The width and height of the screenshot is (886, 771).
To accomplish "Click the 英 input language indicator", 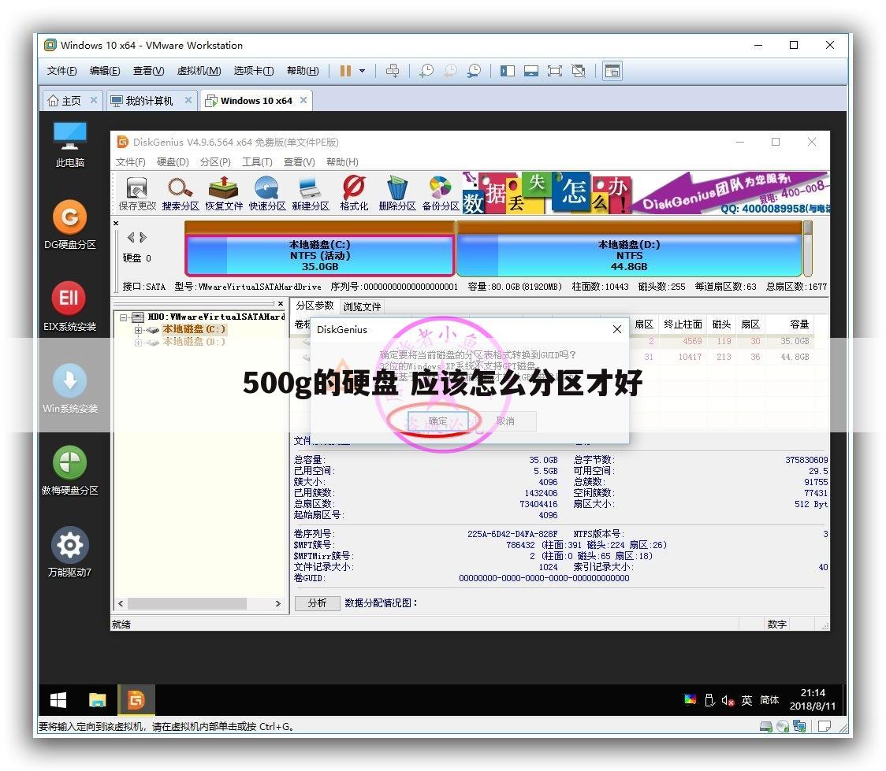I will point(746,700).
